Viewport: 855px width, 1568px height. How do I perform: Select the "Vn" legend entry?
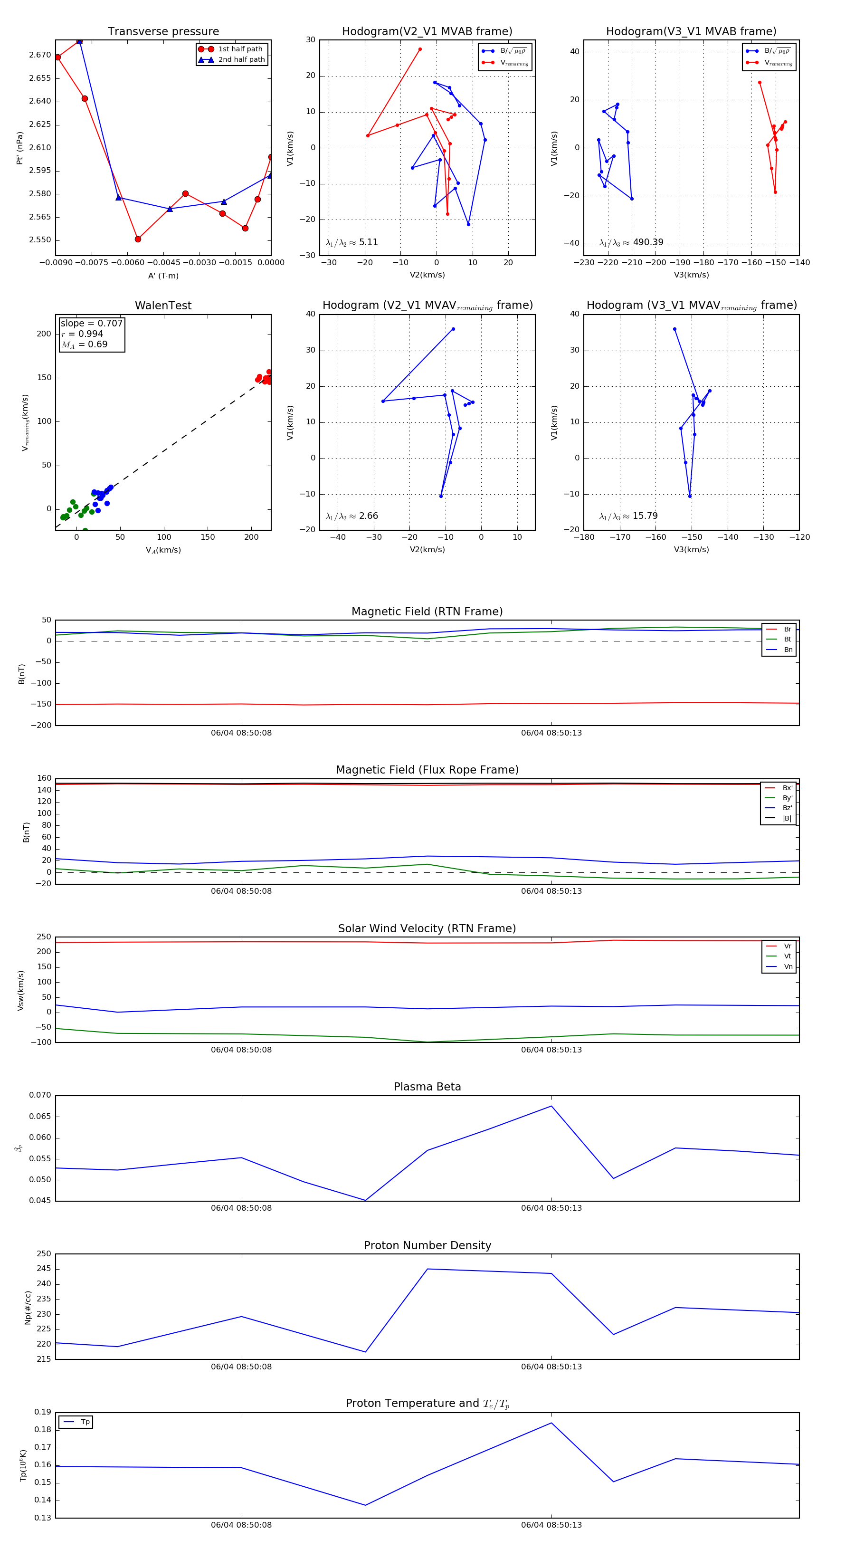779,966
